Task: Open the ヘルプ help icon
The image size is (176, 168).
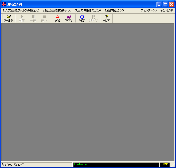Action: click(x=107, y=18)
